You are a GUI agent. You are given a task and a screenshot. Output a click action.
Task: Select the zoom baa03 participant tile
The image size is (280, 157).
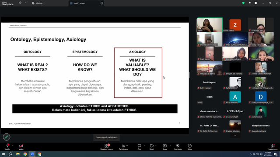click(235, 25)
